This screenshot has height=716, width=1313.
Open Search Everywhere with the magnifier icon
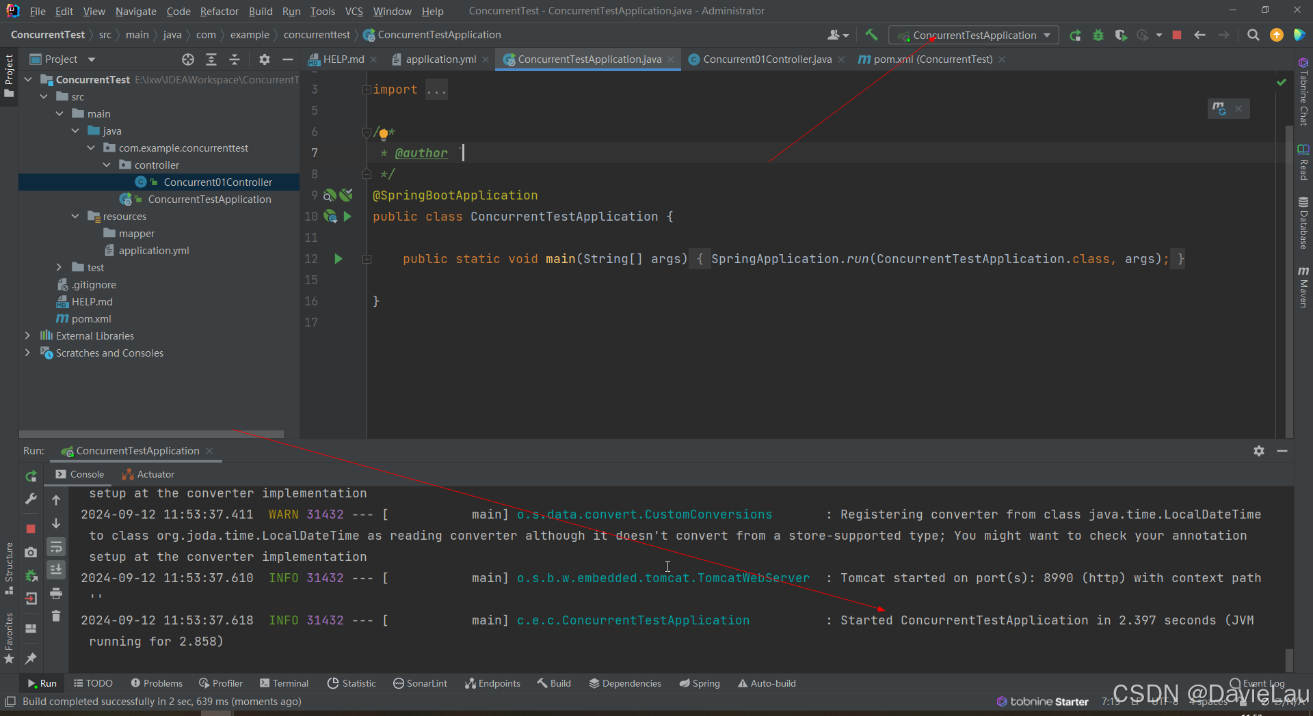click(1254, 35)
